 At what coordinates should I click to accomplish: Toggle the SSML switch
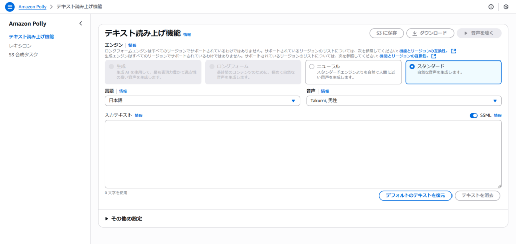pos(474,115)
